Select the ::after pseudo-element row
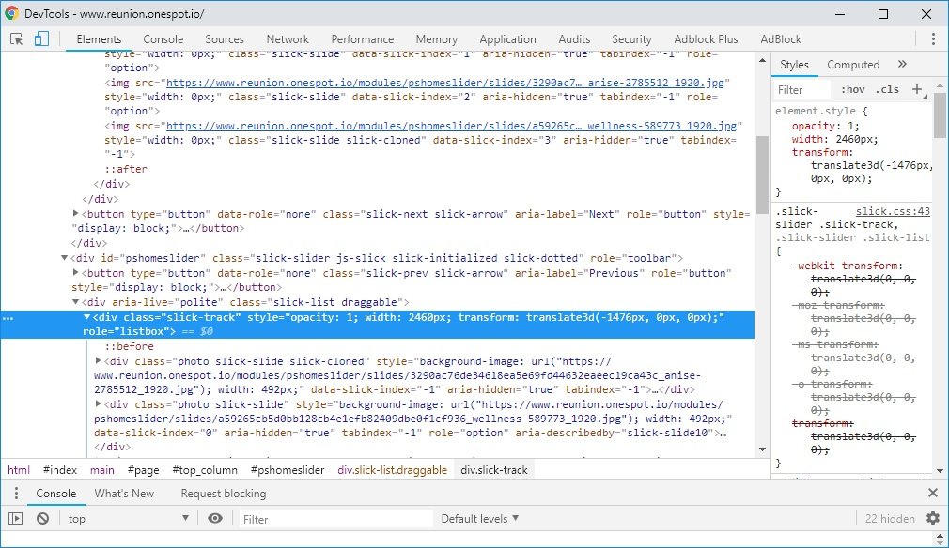 pos(125,169)
